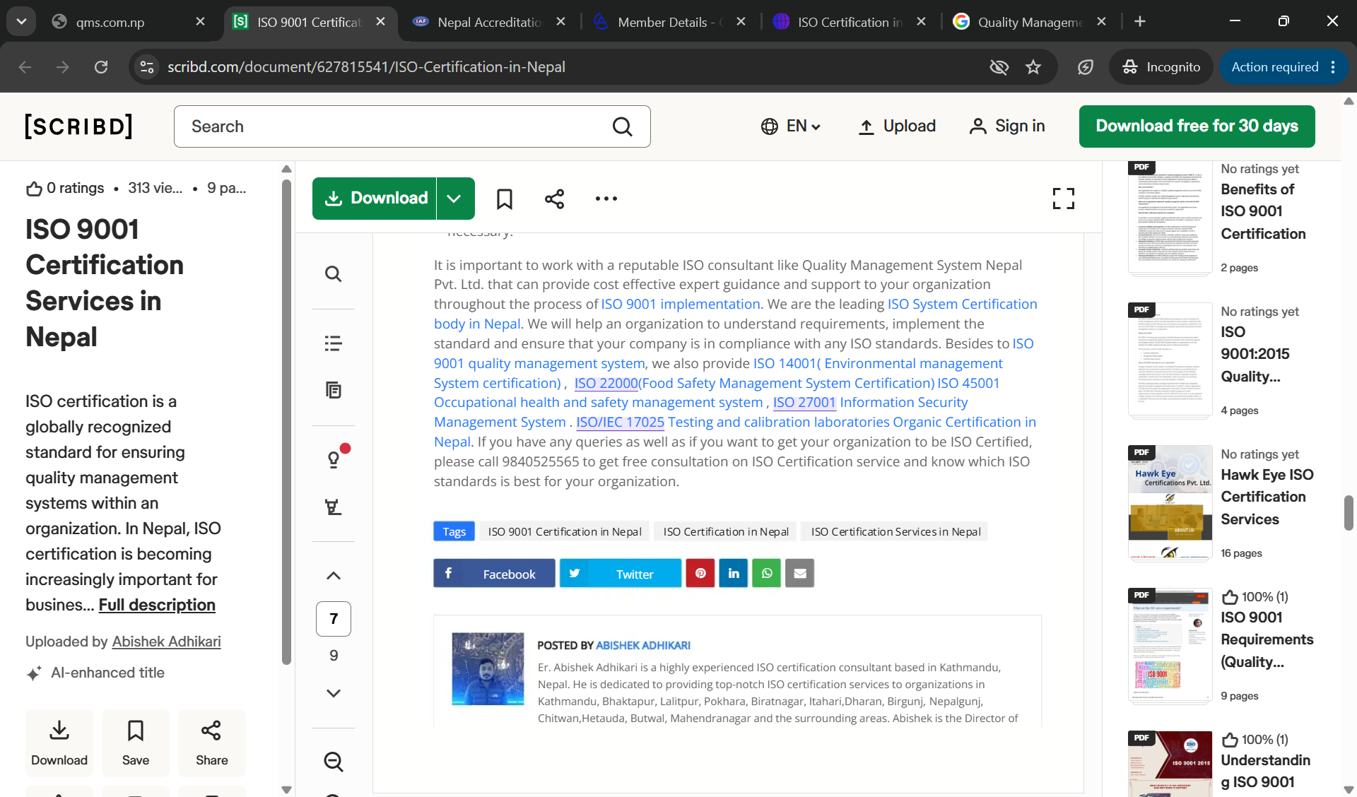View site information icon in the address bar
This screenshot has width=1357, height=797.
147,67
